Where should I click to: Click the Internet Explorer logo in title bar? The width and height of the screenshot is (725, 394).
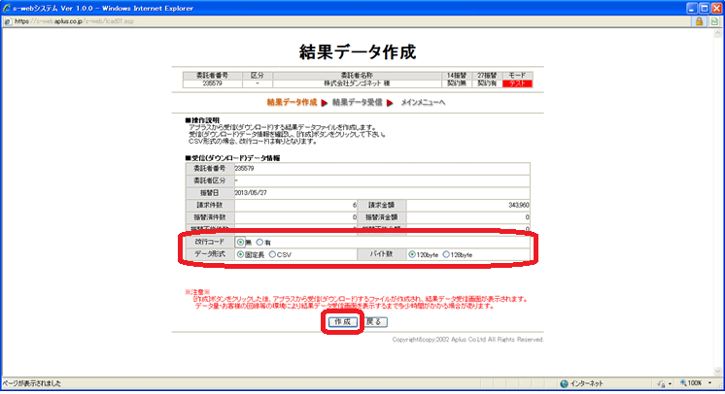coord(8,7)
